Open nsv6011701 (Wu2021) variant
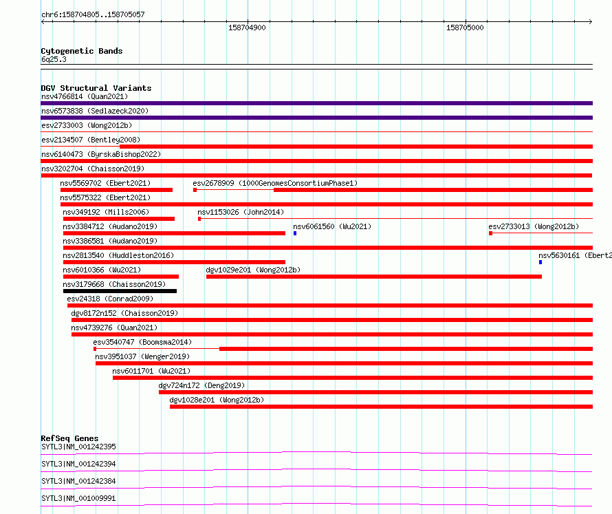The image size is (612, 514). coord(151,371)
